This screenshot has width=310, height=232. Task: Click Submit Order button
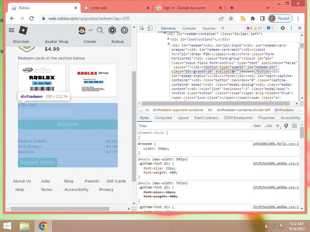click(x=38, y=162)
